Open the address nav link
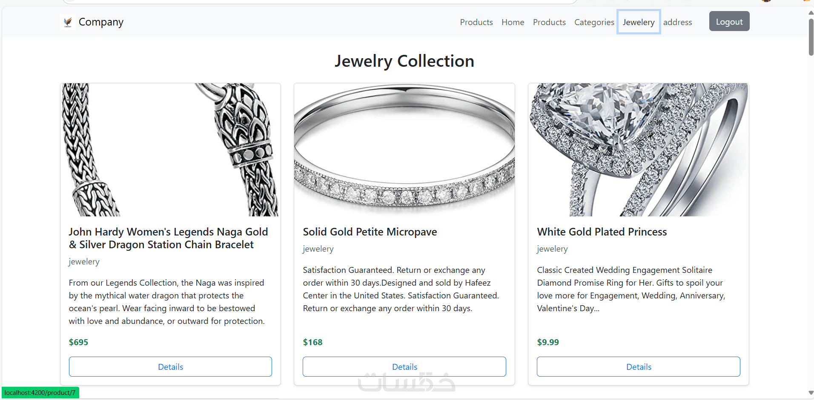This screenshot has height=400, width=814. click(x=677, y=22)
